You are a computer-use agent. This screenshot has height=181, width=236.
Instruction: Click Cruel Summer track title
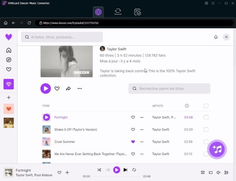65,142
